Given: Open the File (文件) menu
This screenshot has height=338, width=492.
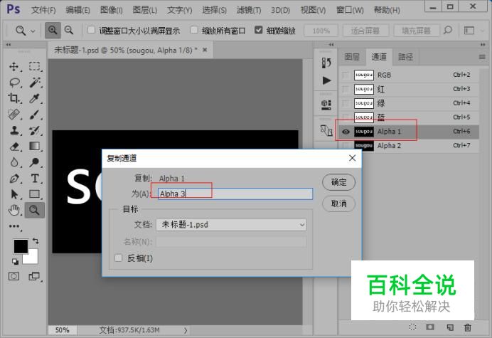Looking at the screenshot, I should (43, 10).
